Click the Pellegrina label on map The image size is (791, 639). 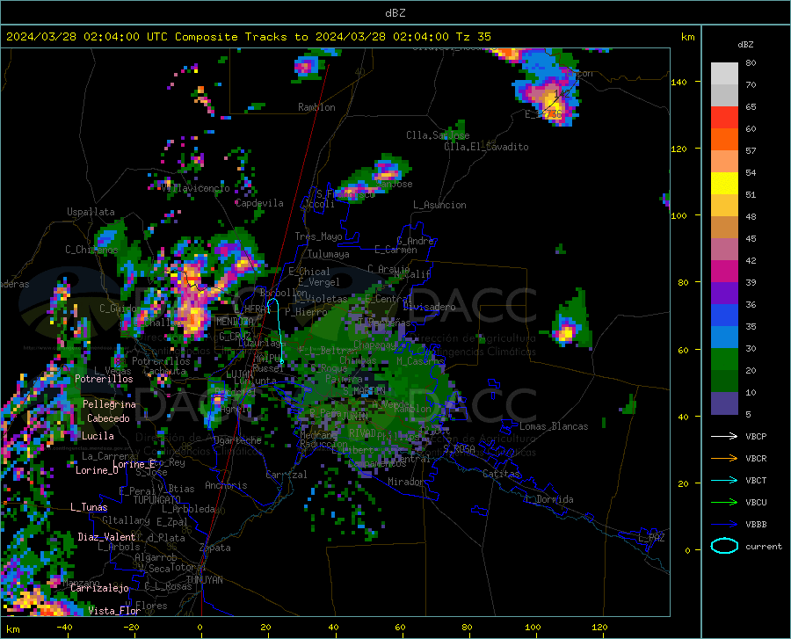[109, 404]
